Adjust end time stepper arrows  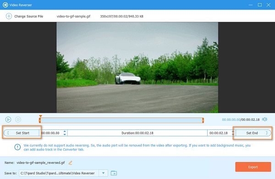click(x=233, y=133)
